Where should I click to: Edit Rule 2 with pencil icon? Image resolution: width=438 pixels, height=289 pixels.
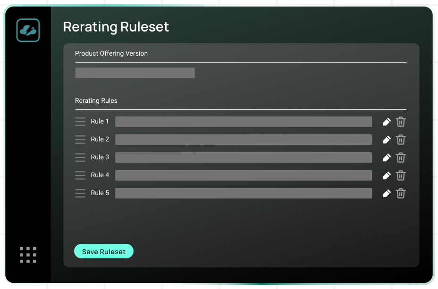pyautogui.click(x=387, y=140)
